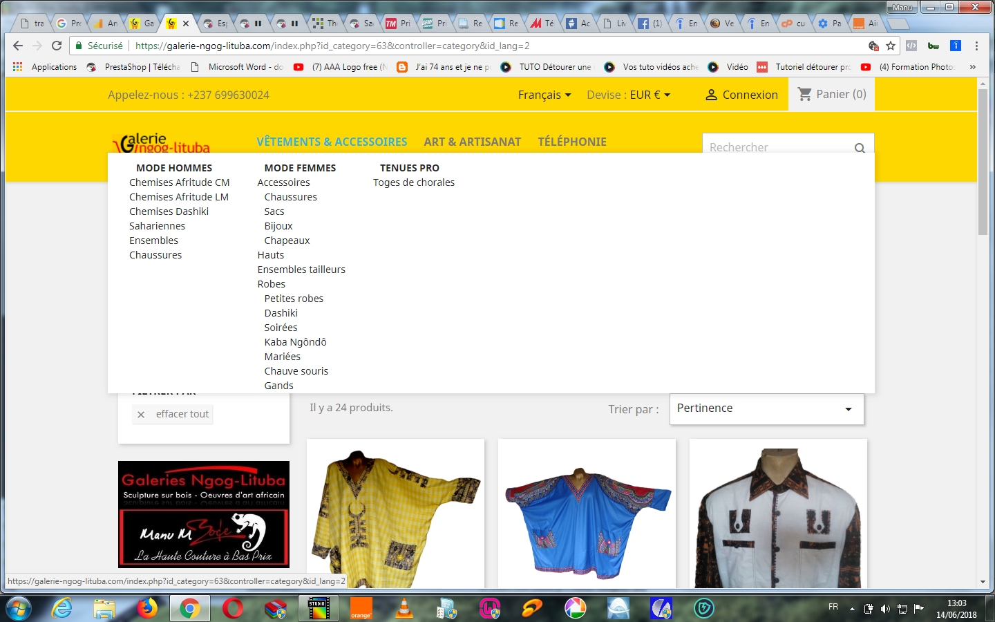Click the Connexion user icon
995x622 pixels.
pyautogui.click(x=711, y=95)
